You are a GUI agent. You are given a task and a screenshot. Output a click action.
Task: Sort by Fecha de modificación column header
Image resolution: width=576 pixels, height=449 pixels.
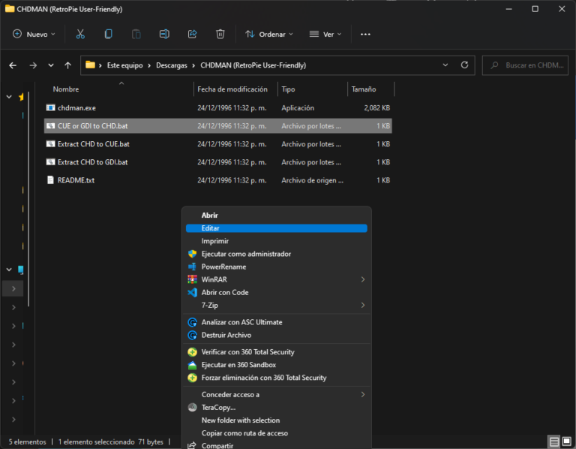pyautogui.click(x=232, y=89)
